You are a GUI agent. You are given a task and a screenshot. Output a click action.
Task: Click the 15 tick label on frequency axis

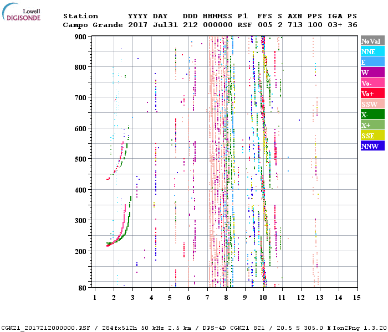click(356, 298)
